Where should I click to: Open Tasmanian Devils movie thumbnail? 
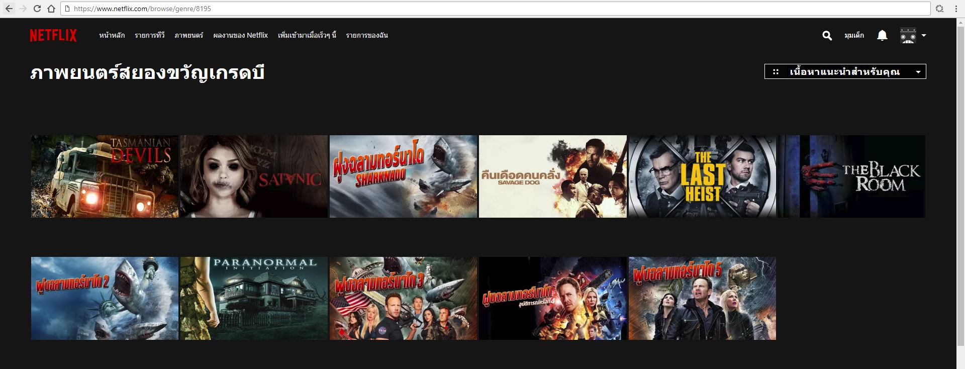point(105,176)
